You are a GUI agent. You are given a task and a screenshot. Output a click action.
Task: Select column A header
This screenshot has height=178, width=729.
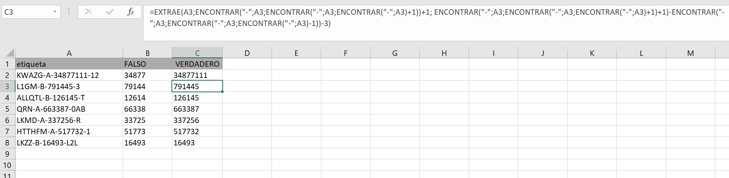69,53
